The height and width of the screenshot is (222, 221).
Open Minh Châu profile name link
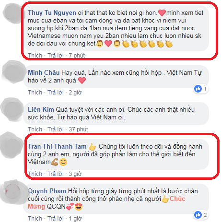[44, 73]
